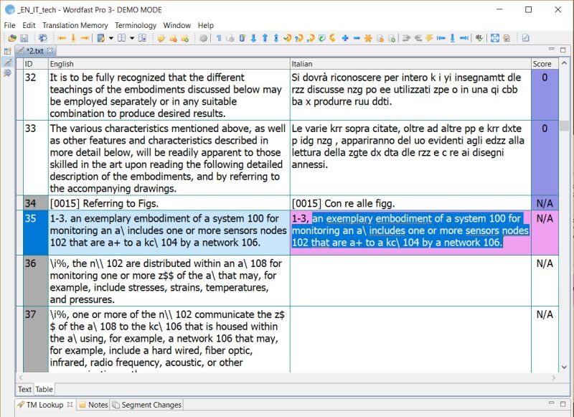Switch to the Notes tab
574x417 pixels.
click(x=94, y=405)
